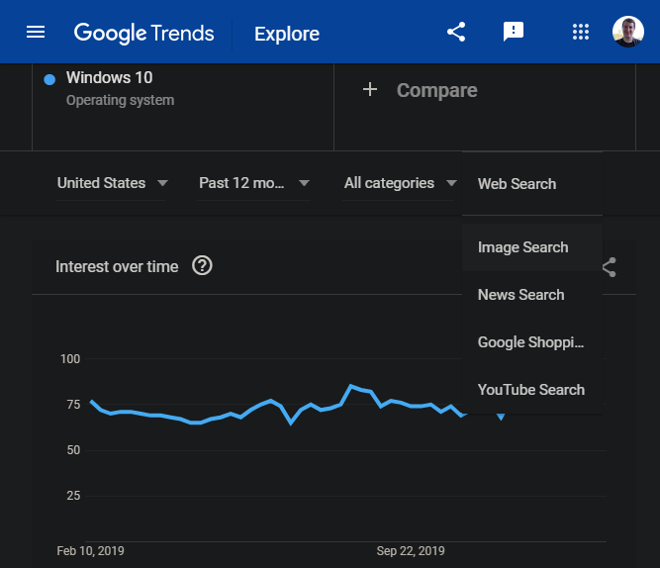Screen dimensions: 660x568
Task: Expand the All categories dropdown
Action: (399, 183)
